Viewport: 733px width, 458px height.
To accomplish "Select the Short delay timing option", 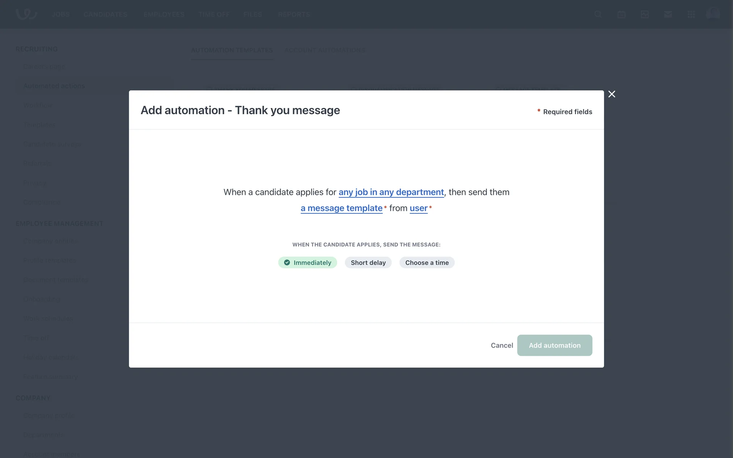I will tap(368, 263).
